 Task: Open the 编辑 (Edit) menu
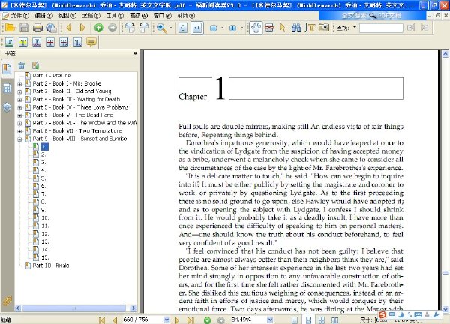point(43,16)
